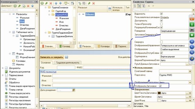Click the filter icon in Properties toolbar
Viewport: 195px width, 109px height.
(144, 6)
